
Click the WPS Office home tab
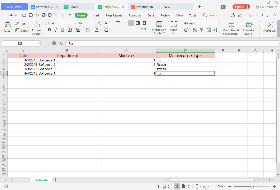(14, 7)
